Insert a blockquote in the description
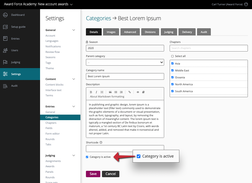Screen dimensions: 252x183 coord(110,92)
